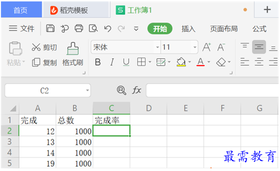
Task: Toggle Underline formatting
Action: coord(126,62)
